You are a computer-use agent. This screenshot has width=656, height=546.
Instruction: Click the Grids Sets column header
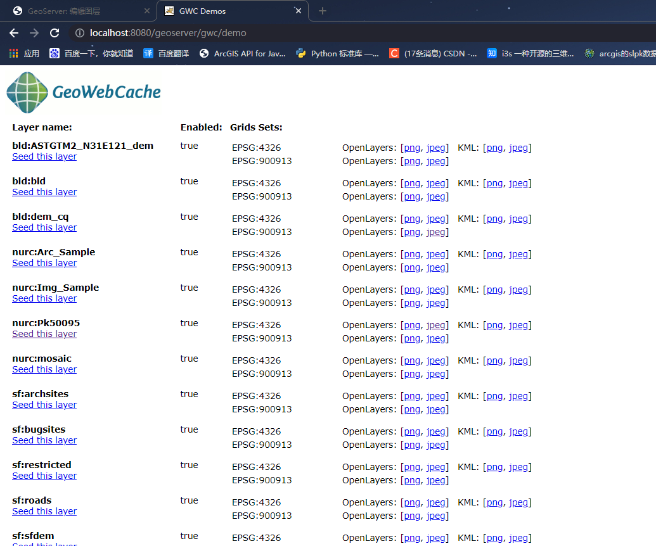pos(256,127)
